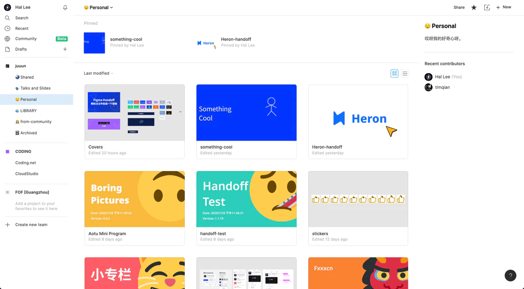This screenshot has height=289, width=524.
Task: Click the Search magnifier icon
Action: click(7, 18)
